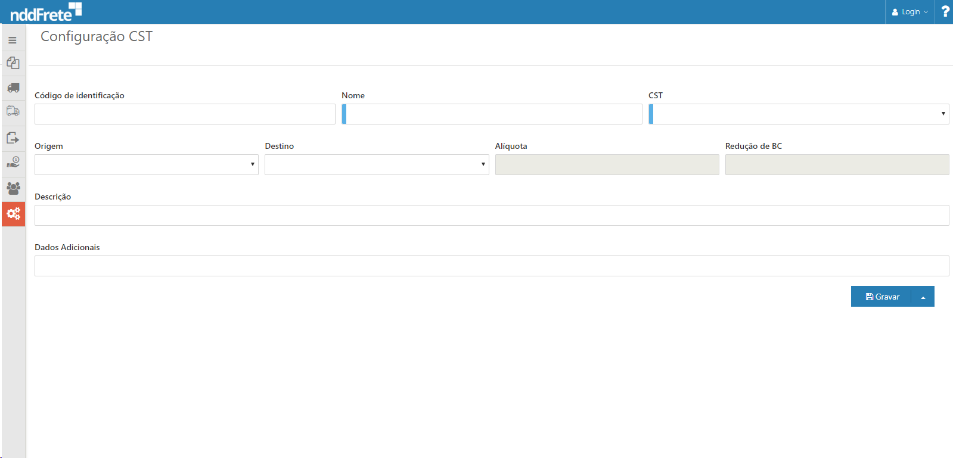The height and width of the screenshot is (458, 953).
Task: Open the Origem dropdown list
Action: click(147, 164)
